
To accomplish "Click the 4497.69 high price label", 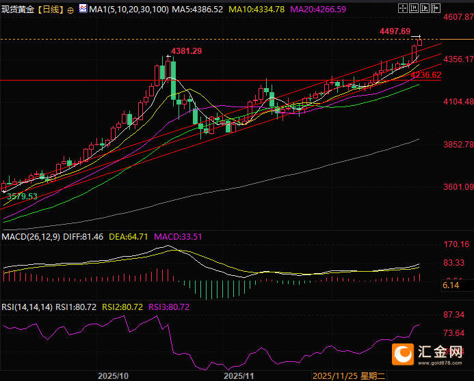I will (x=395, y=31).
